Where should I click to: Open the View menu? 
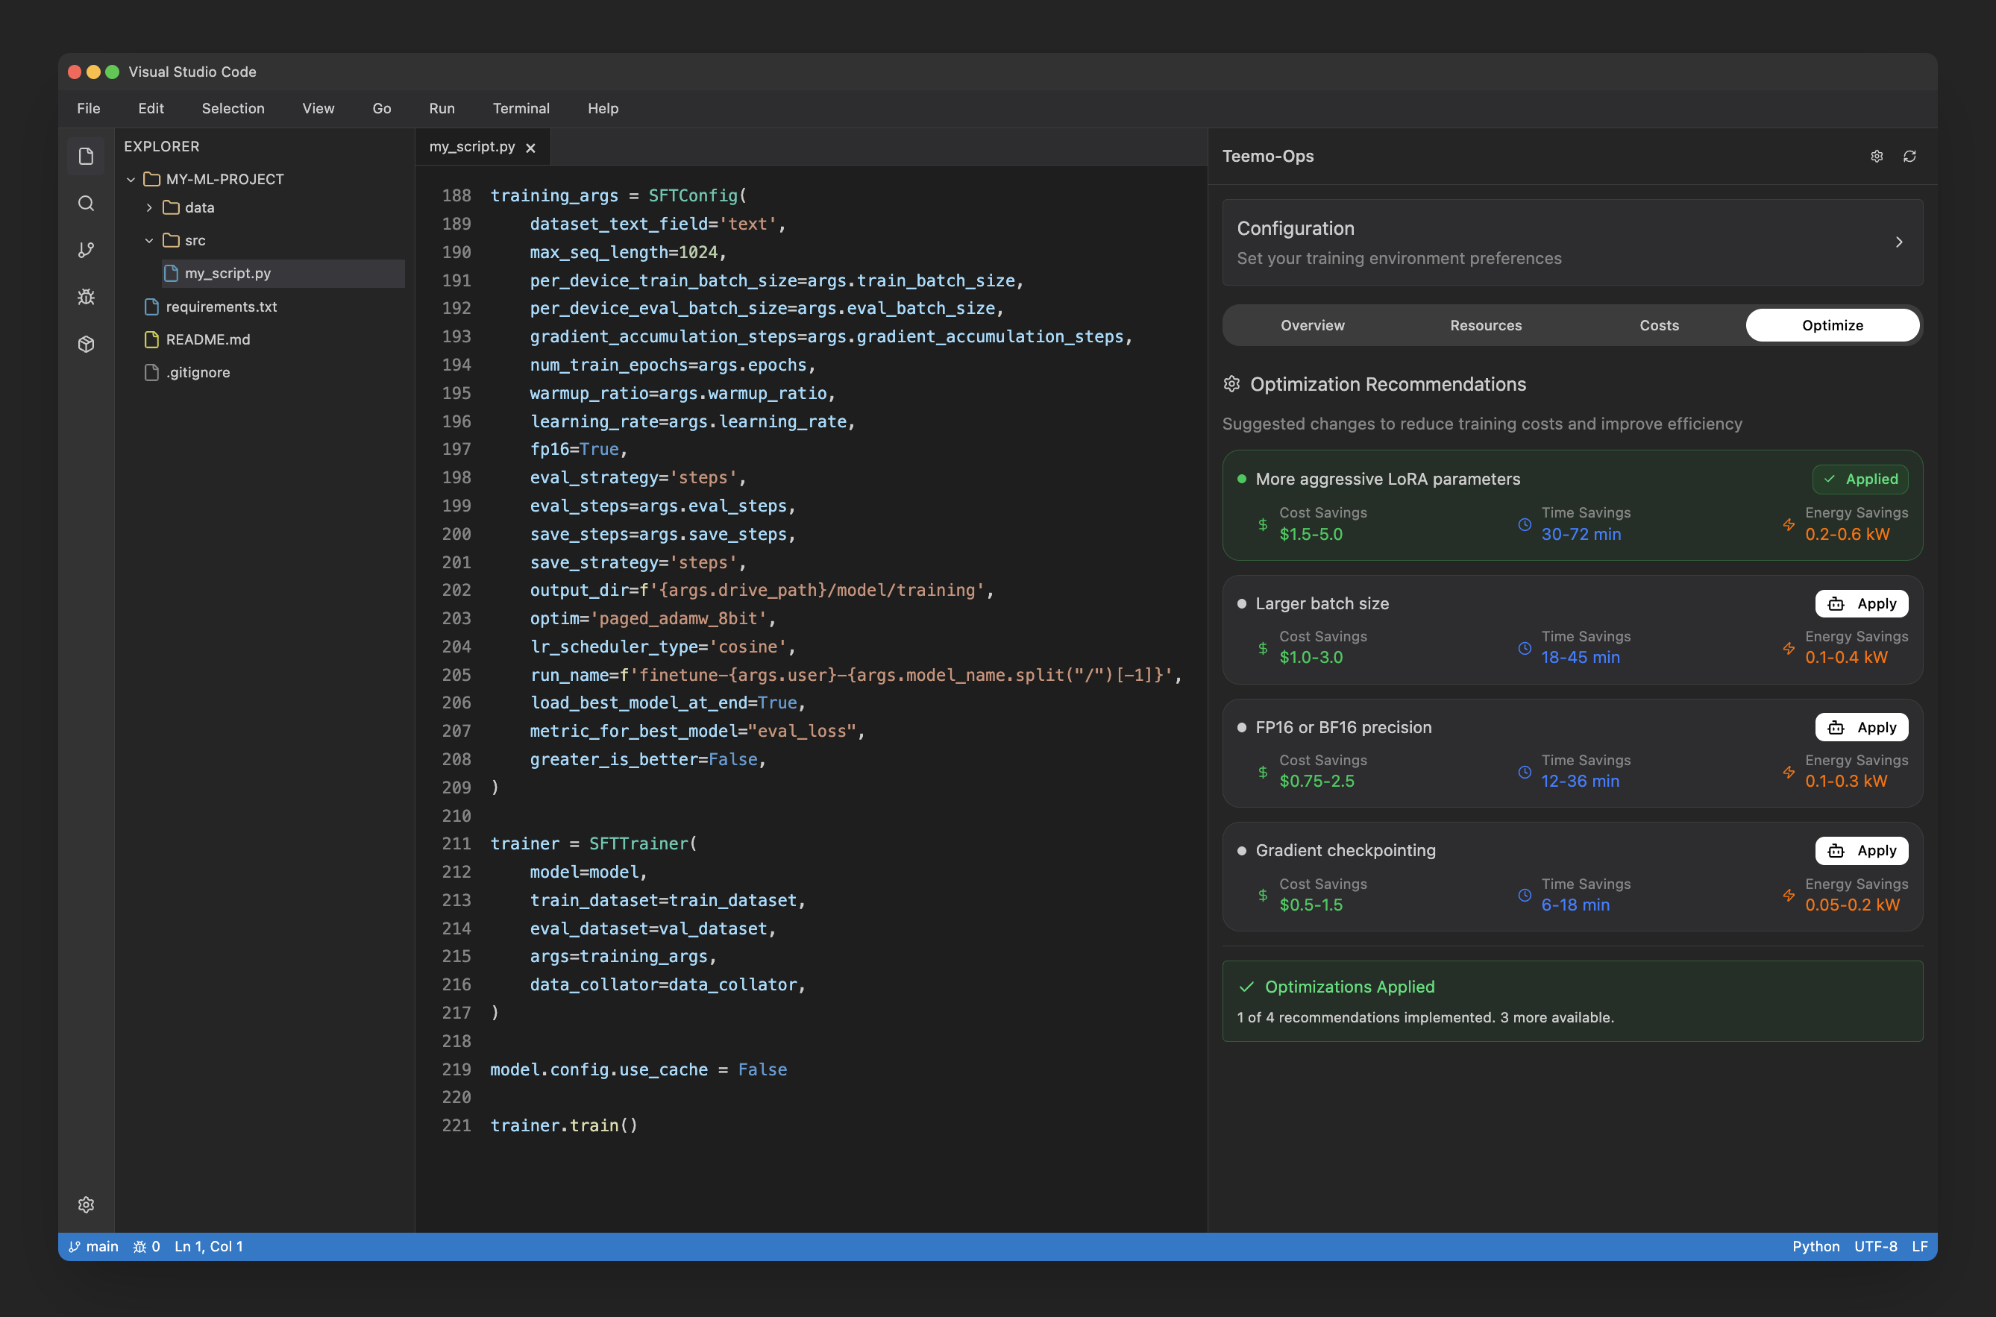[318, 108]
